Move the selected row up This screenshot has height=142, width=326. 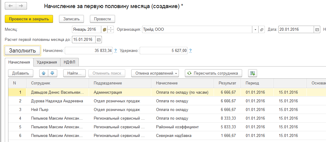pos(44,73)
